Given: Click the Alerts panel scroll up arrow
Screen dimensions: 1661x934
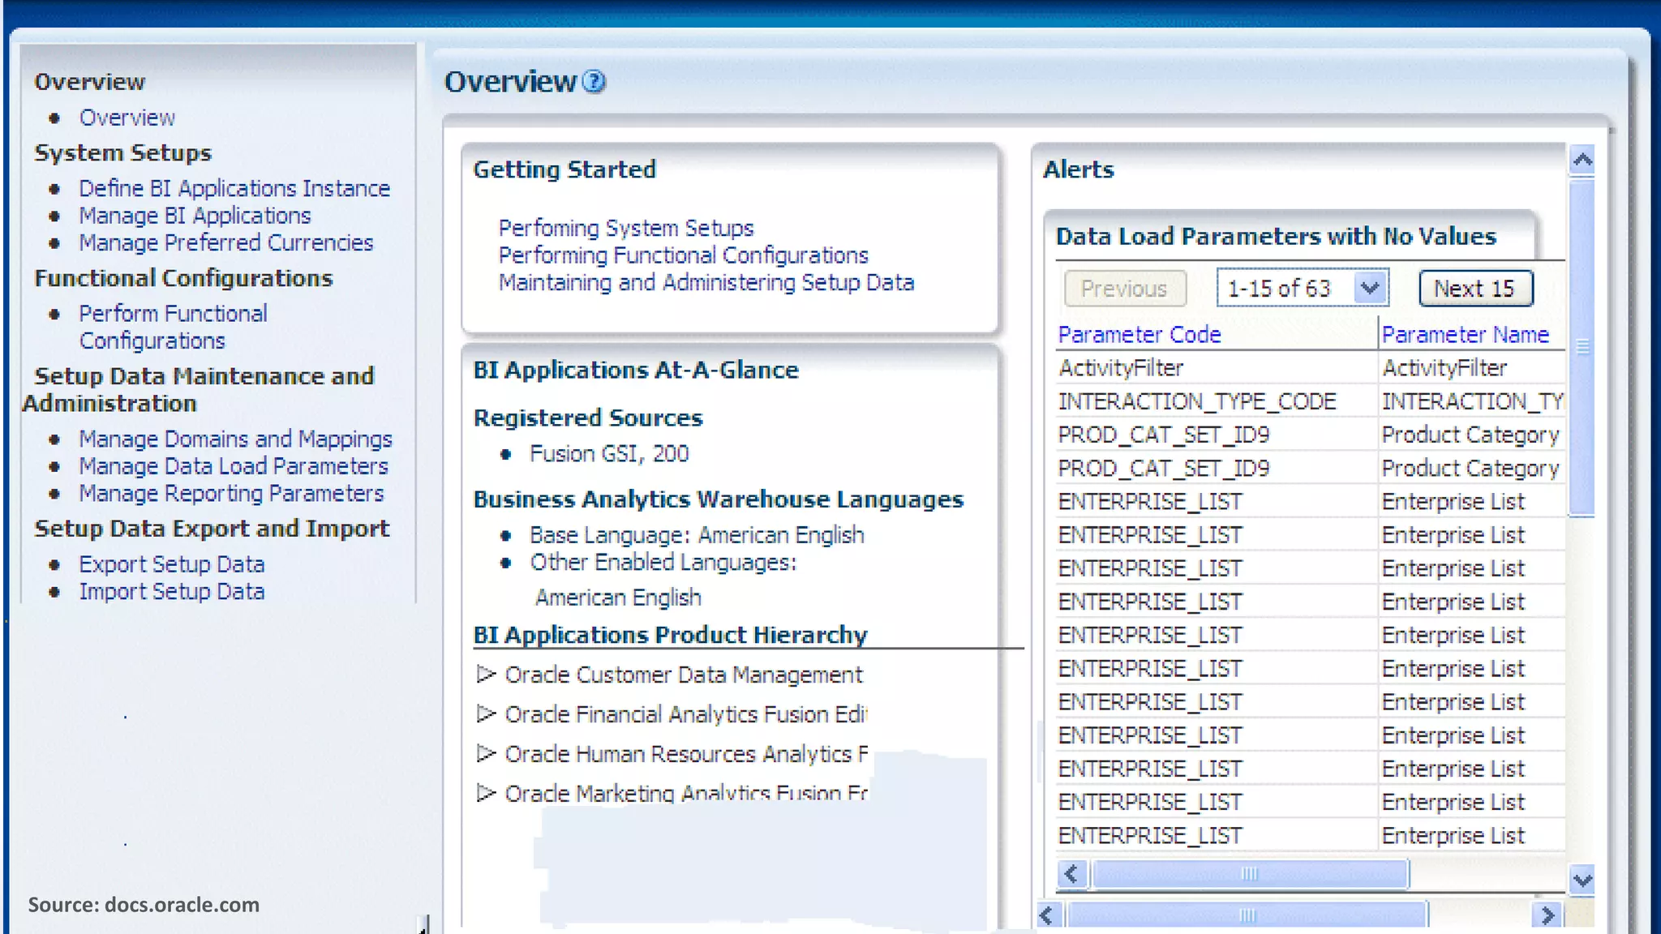Looking at the screenshot, I should point(1582,160).
